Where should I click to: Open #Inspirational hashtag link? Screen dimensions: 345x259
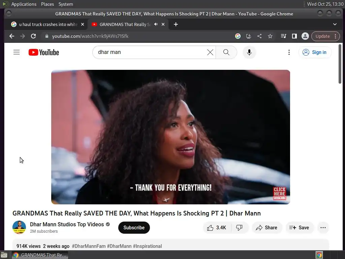pos(148,246)
